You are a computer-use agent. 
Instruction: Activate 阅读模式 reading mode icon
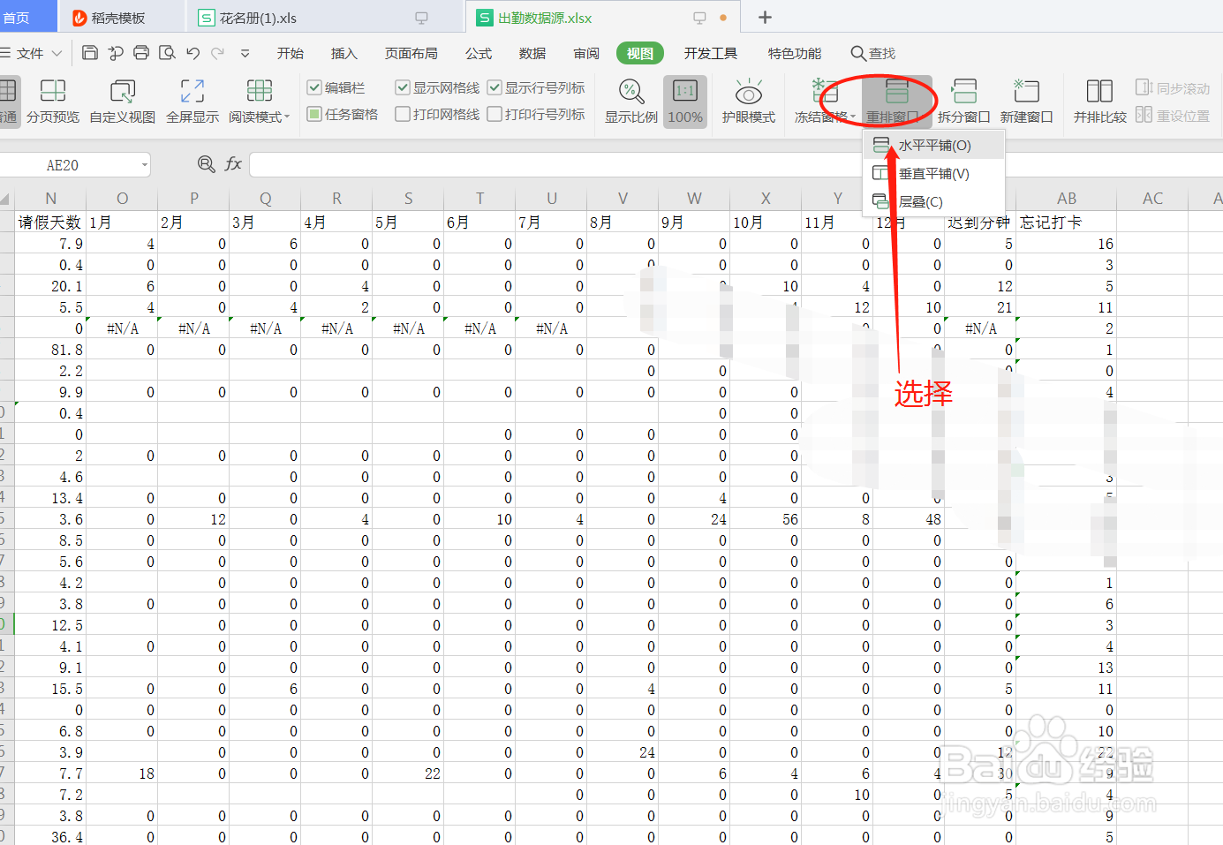coord(259,91)
